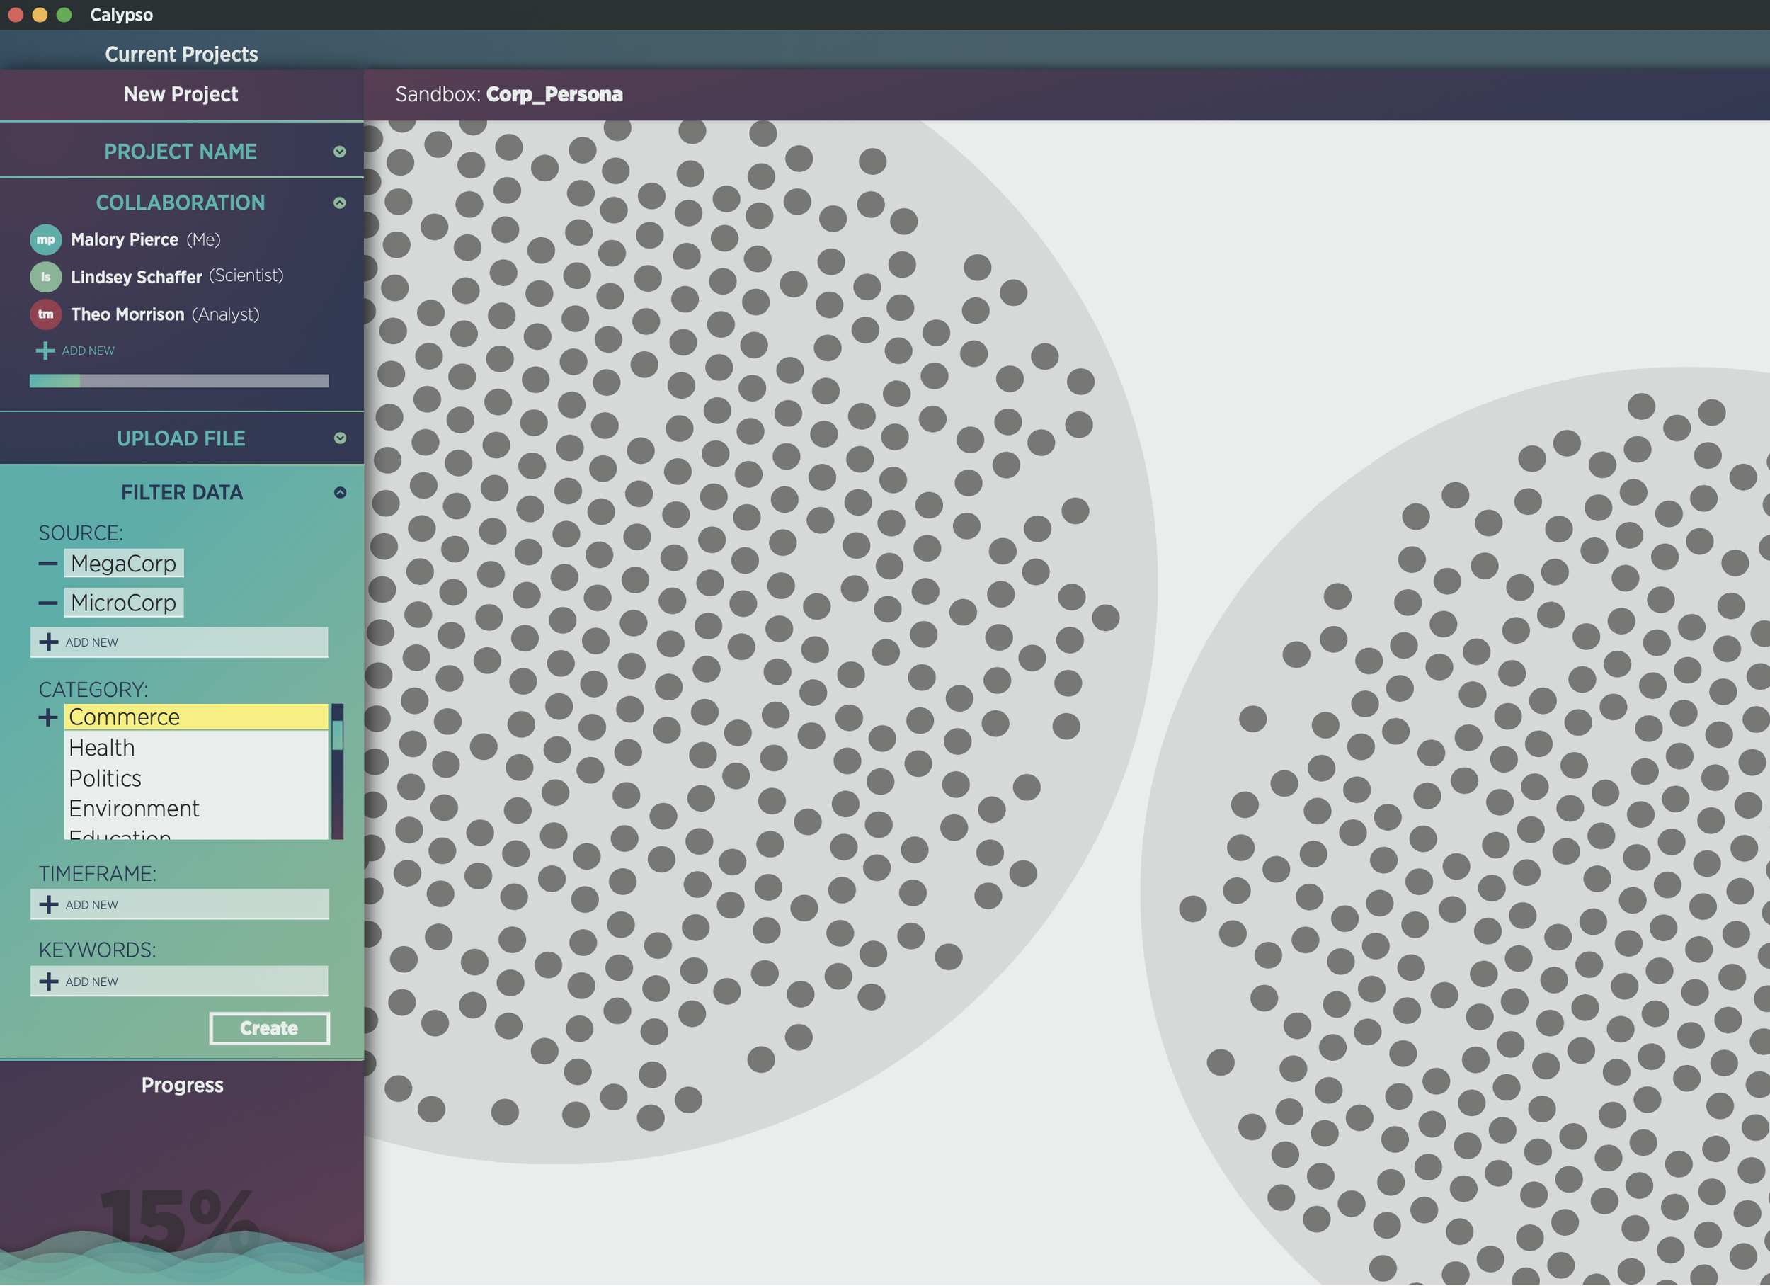
Task: Click the Source Add New field
Action: point(178,642)
